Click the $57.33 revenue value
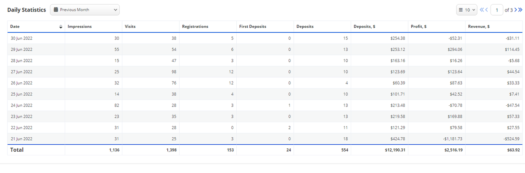Viewport: 525px width, 173px height. point(514,116)
